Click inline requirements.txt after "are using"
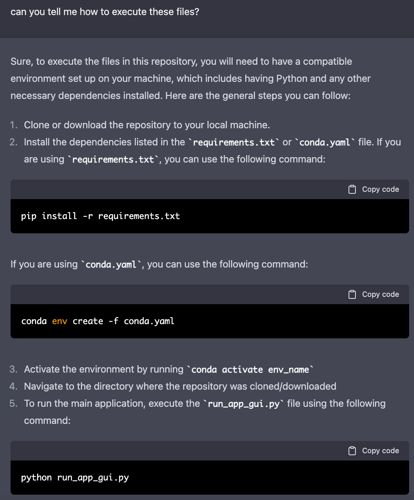Viewport: 414px width, 500px height. 113,160
